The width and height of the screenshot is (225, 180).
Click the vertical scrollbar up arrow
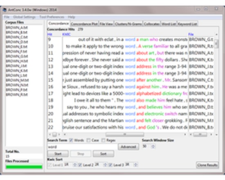pos(216,34)
